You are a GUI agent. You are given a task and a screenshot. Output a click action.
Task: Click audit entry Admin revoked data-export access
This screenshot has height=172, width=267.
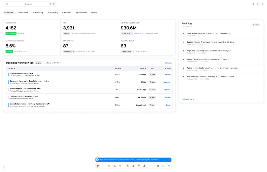coord(221,69)
